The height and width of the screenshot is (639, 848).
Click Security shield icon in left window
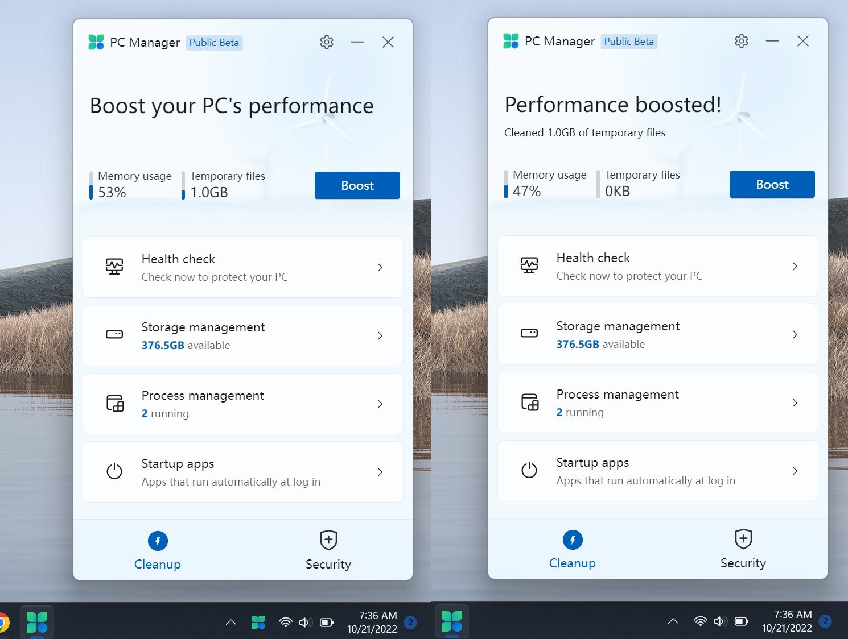pos(328,540)
